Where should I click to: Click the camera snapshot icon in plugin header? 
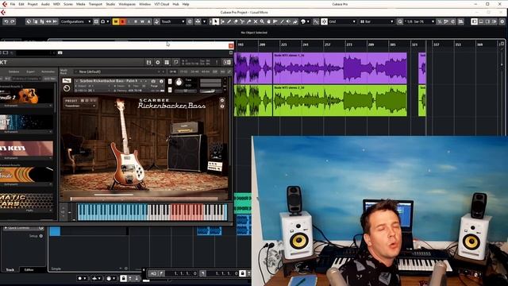pos(60,52)
